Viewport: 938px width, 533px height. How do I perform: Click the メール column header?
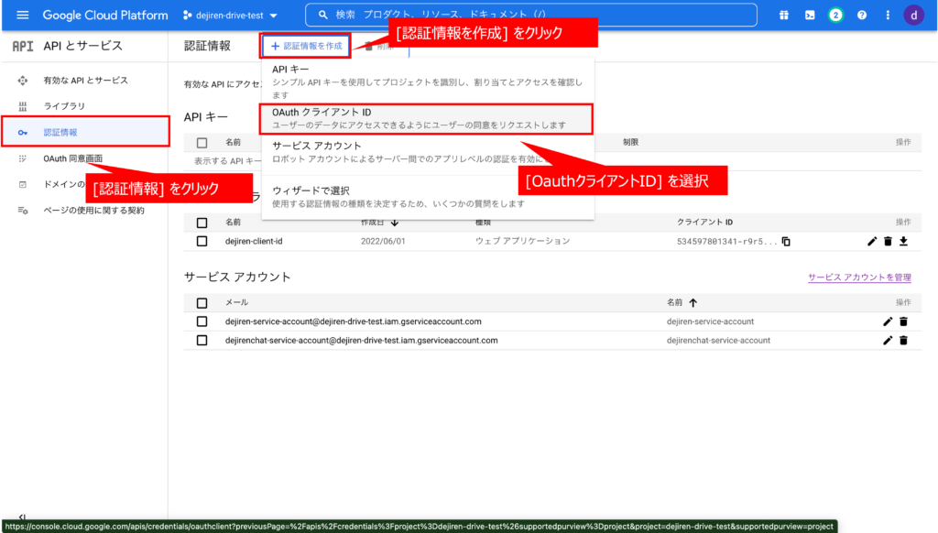click(237, 303)
